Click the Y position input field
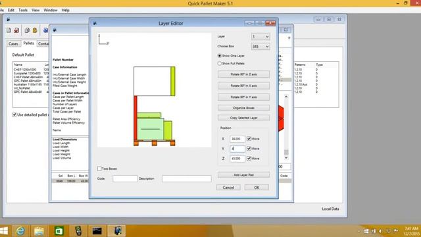This screenshot has width=421, height=237. click(237, 149)
